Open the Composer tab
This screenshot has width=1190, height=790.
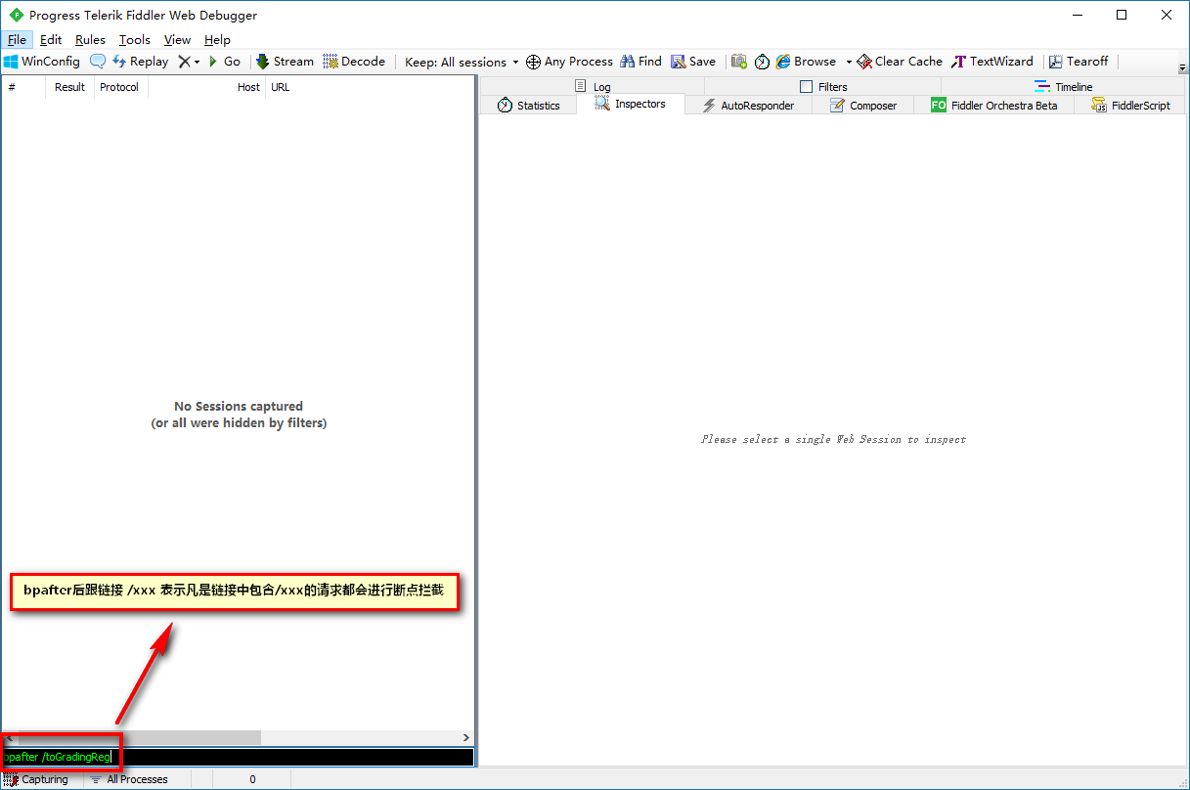point(862,106)
